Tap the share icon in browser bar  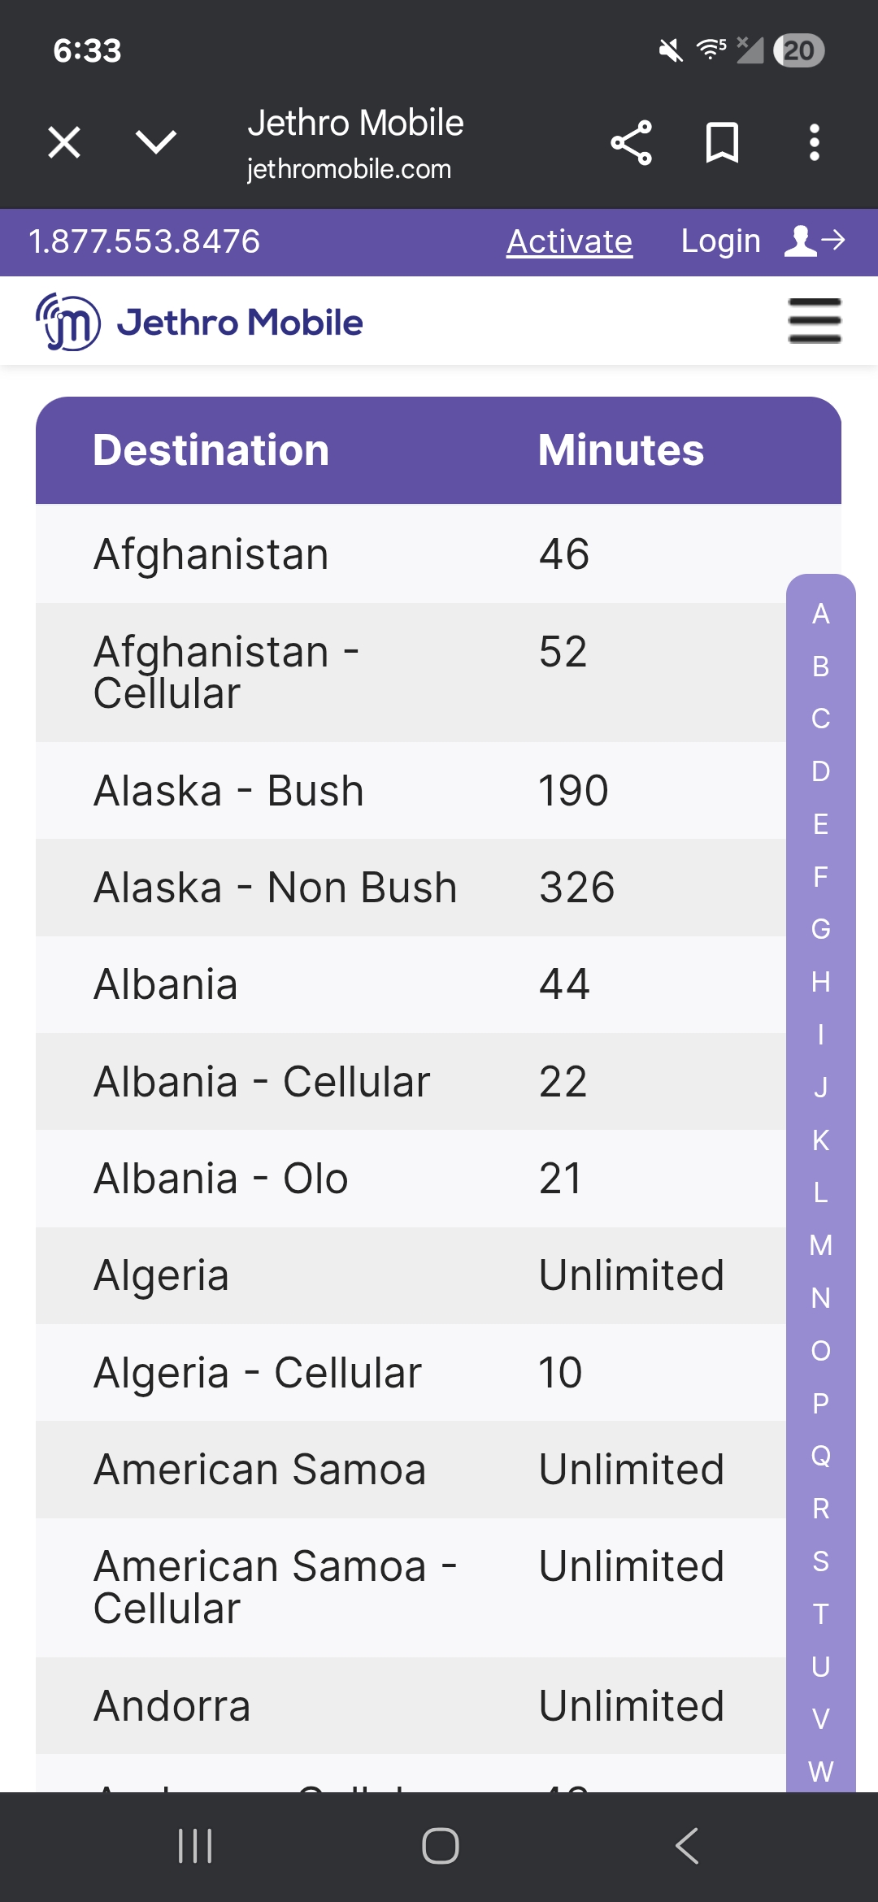point(631,143)
